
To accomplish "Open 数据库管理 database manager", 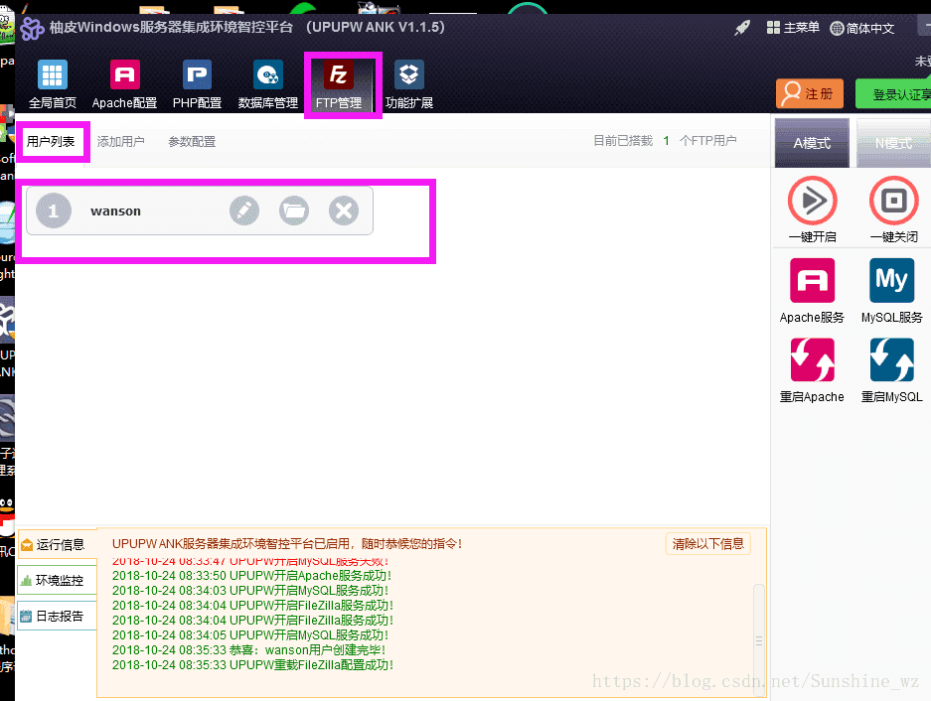I will coord(268,84).
